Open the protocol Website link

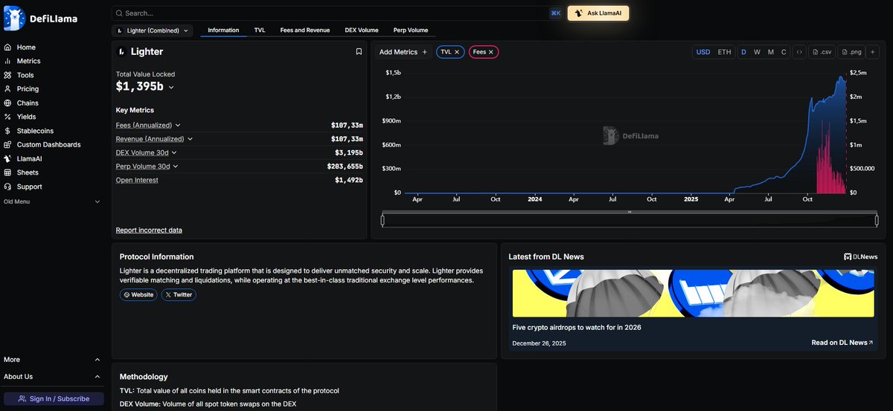(x=138, y=295)
